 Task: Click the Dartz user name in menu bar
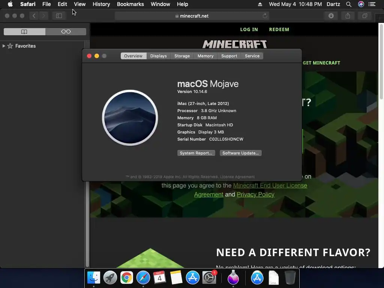(x=333, y=4)
